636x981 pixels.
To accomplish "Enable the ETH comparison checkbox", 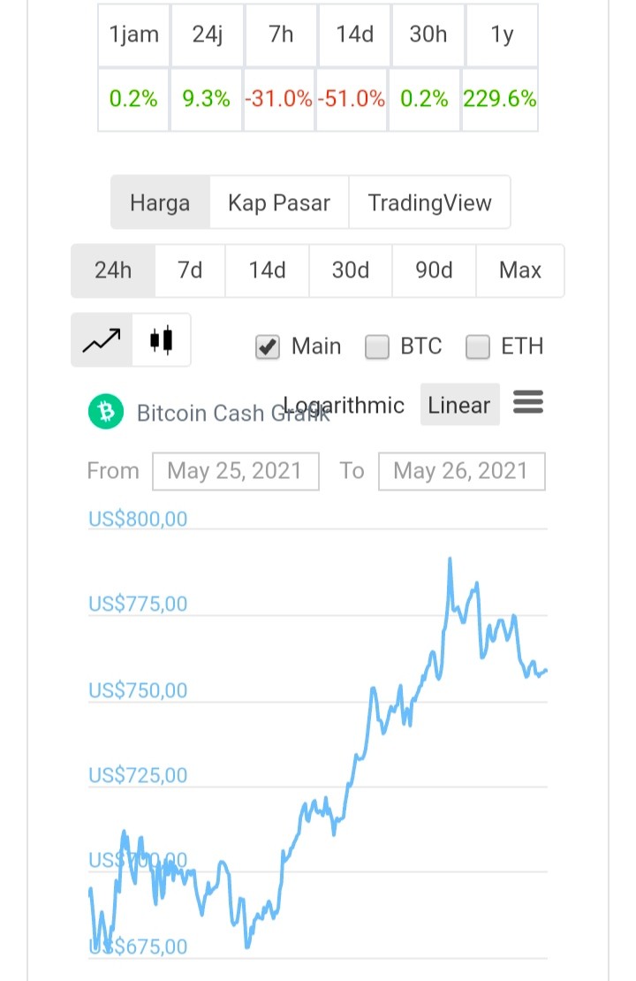I will (478, 346).
